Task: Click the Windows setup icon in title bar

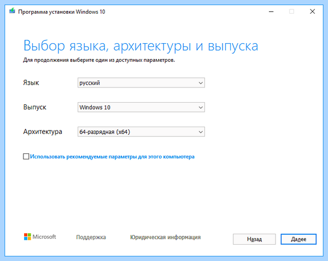Action: coord(12,11)
